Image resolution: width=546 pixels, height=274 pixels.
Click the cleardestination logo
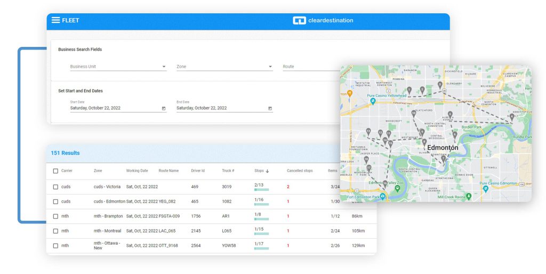[x=323, y=21]
